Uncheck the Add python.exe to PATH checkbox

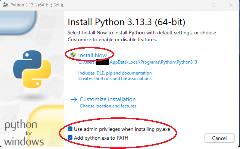coord(70,138)
